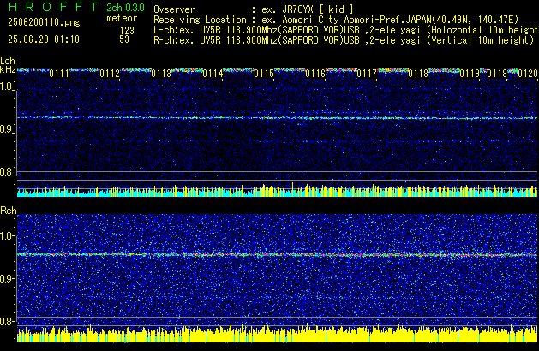Select the Receiving Location Aomori City line
539x351 pixels.
(x=336, y=20)
